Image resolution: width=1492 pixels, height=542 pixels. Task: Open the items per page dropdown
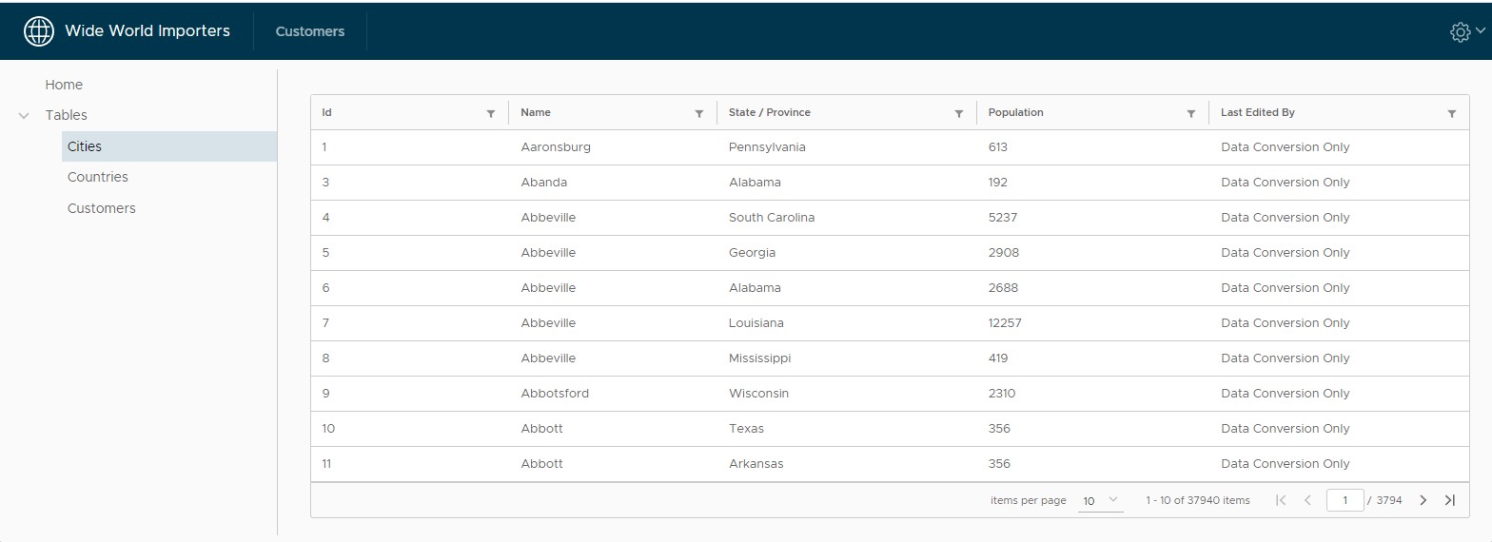click(1101, 501)
